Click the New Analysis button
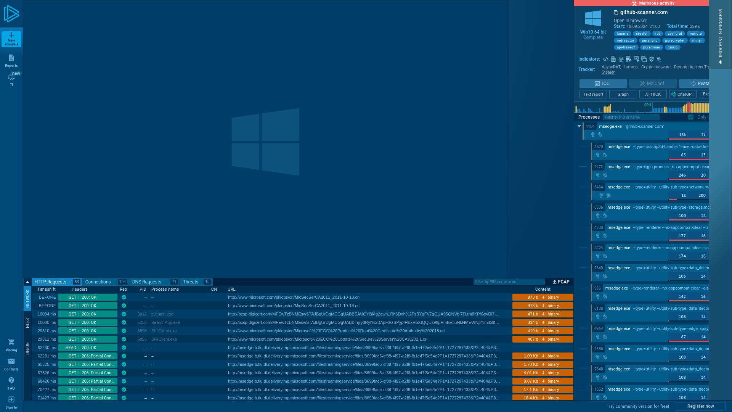This screenshot has width=732, height=412. tap(11, 39)
